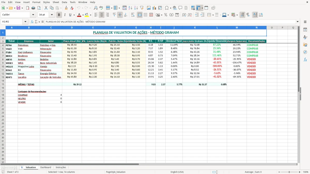Click Export as PDF icon

pyautogui.click(x=28, y=8)
